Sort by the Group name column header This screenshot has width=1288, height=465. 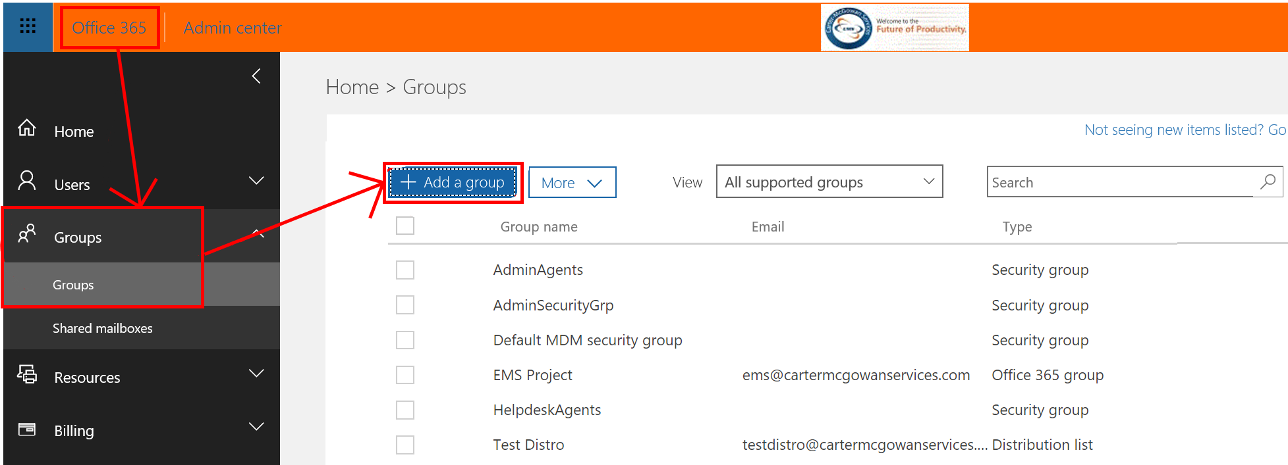pos(539,227)
